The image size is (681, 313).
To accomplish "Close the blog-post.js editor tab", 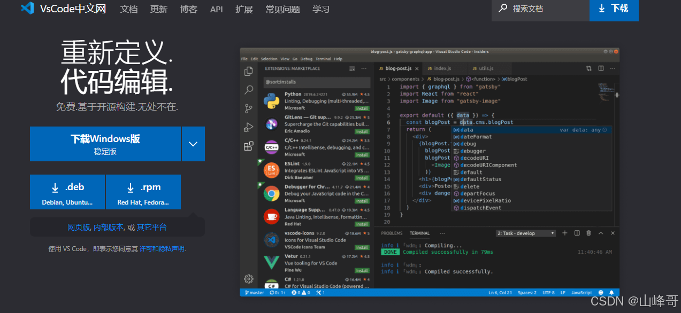I will (x=416, y=68).
